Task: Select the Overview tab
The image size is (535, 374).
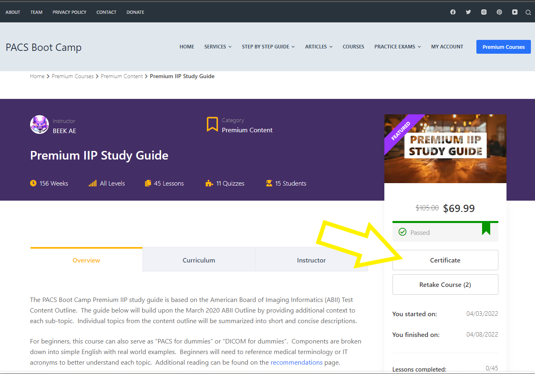Action: tap(86, 259)
